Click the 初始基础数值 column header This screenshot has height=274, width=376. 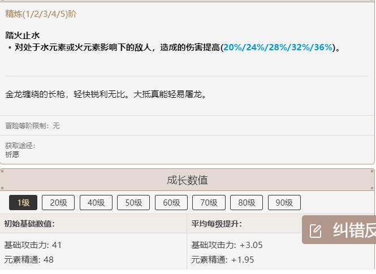tap(29, 224)
